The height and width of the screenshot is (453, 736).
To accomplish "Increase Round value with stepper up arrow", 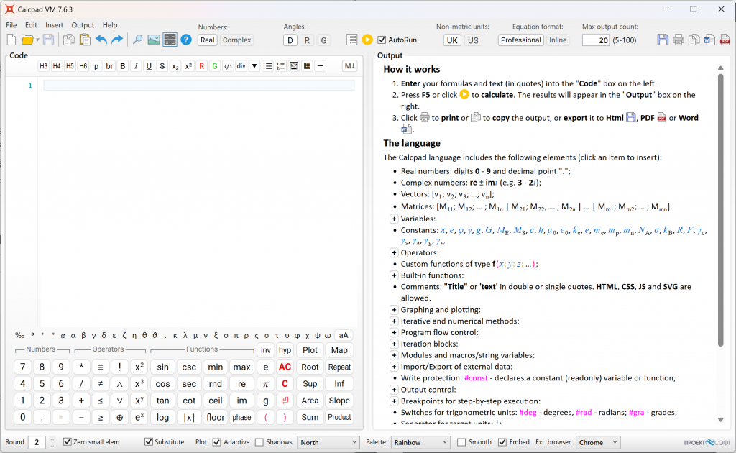I will coord(52,439).
